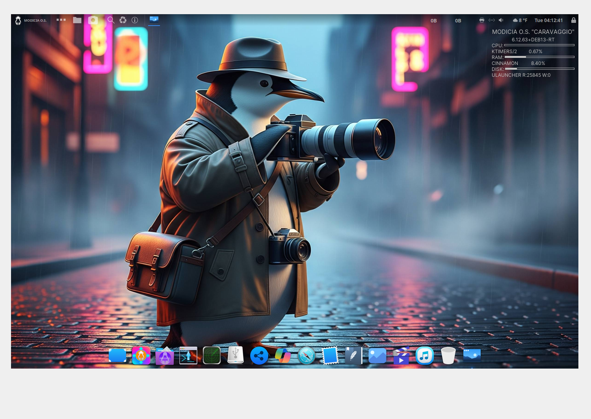This screenshot has width=591, height=419.
Task: Select the active window in panel tasklist
Action: pyautogui.click(x=154, y=20)
